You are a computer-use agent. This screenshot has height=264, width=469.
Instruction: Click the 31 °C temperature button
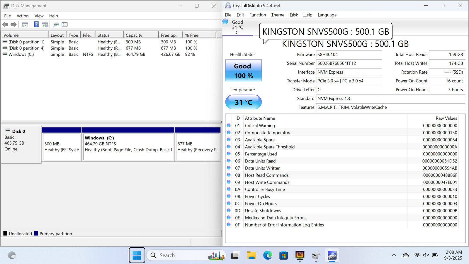(243, 102)
